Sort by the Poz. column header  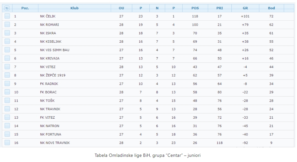coord(25,8)
